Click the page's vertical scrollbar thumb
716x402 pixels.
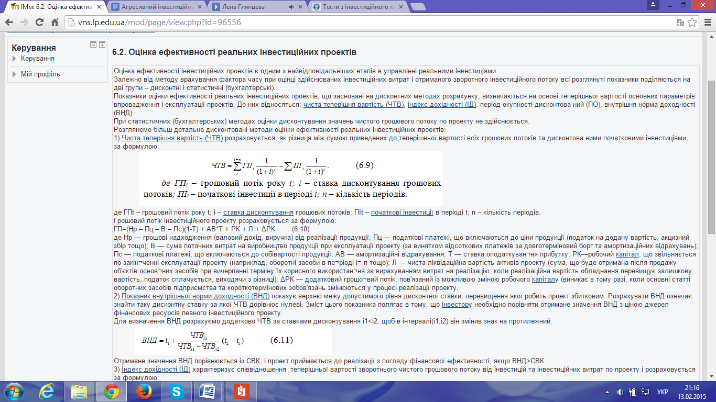[x=711, y=157]
